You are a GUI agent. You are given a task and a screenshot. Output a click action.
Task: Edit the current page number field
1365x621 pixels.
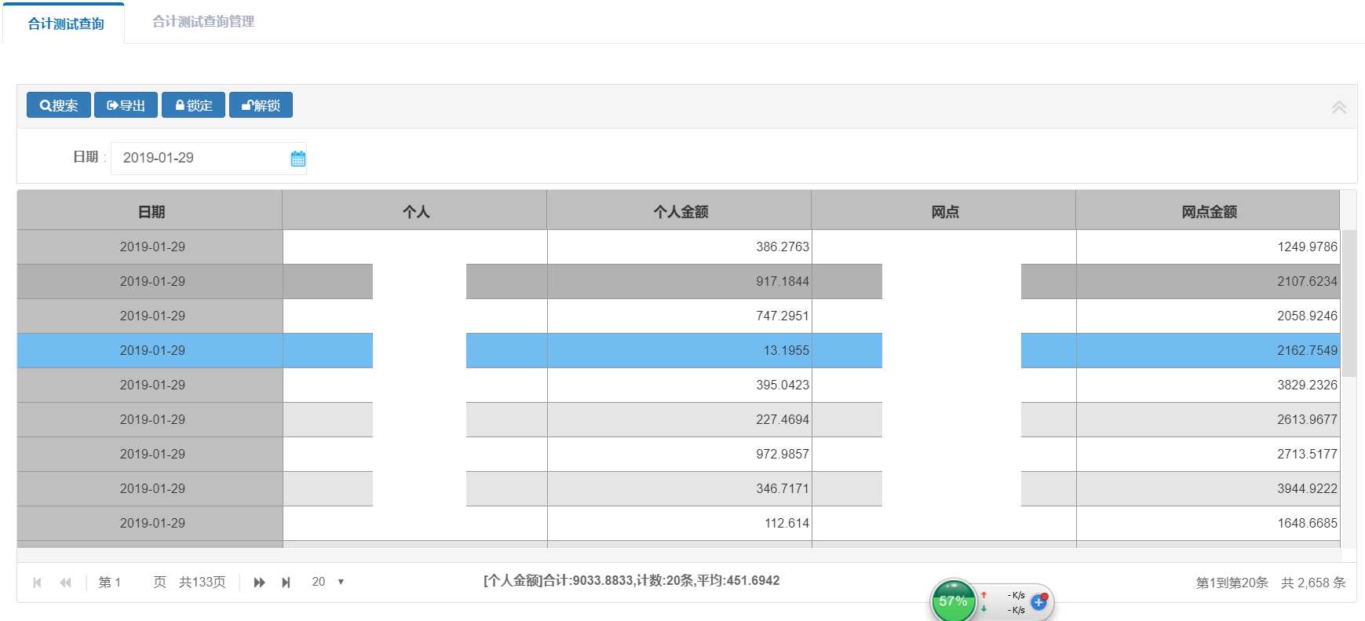130,583
